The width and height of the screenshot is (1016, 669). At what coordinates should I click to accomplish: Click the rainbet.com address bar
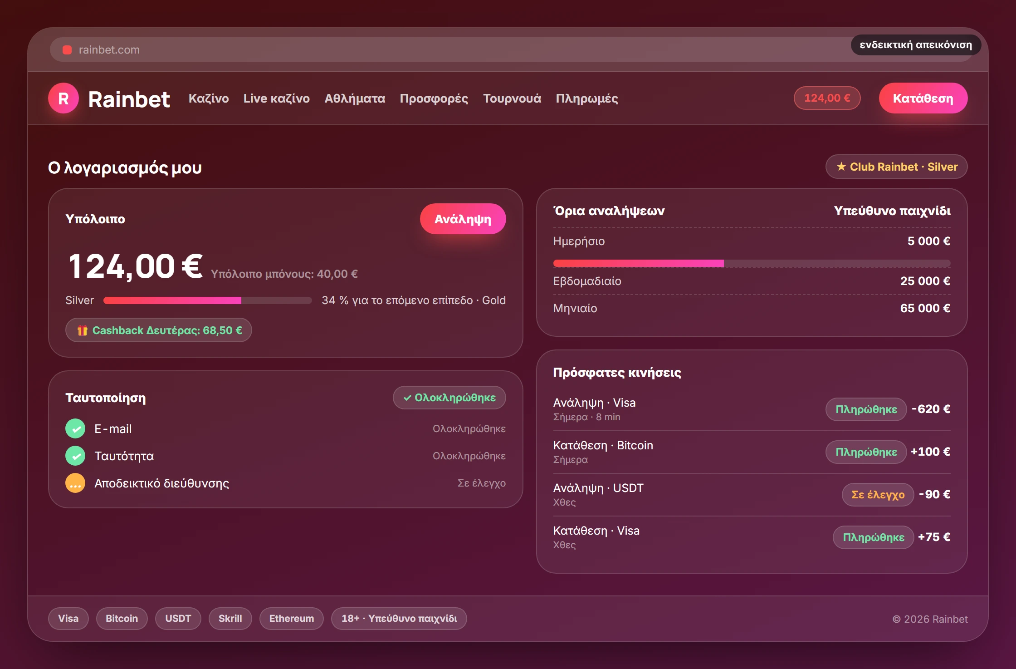pos(511,49)
